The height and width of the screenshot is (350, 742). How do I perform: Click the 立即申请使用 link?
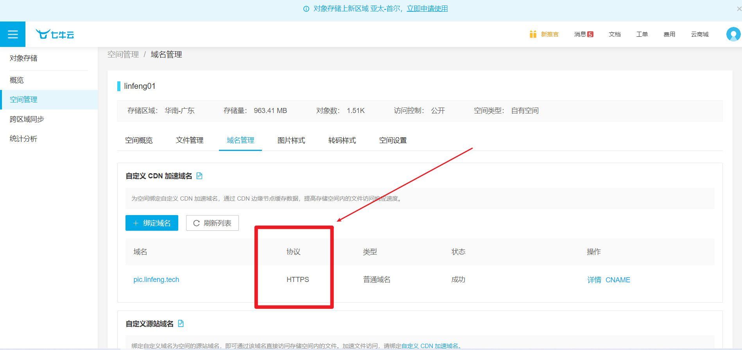tap(427, 9)
